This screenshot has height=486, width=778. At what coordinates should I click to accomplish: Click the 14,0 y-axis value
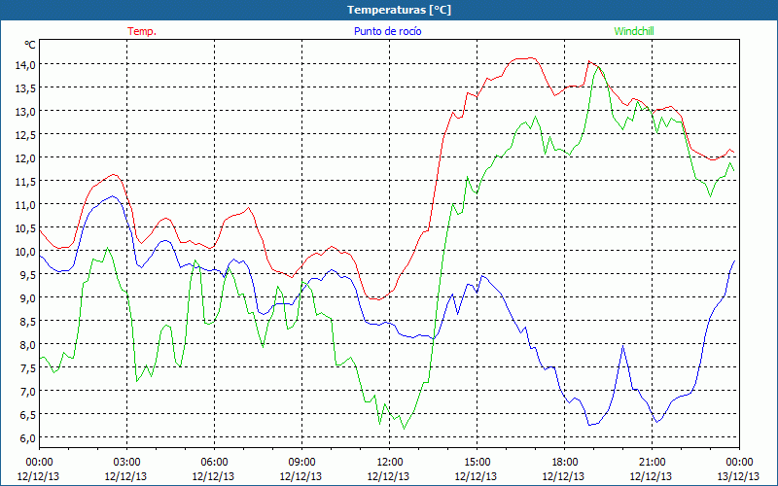[x=25, y=64]
